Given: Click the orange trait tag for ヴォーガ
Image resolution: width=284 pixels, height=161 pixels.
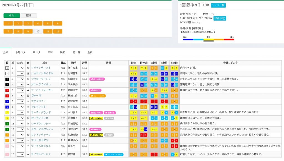Looking at the screenshot, I should 97,96.
